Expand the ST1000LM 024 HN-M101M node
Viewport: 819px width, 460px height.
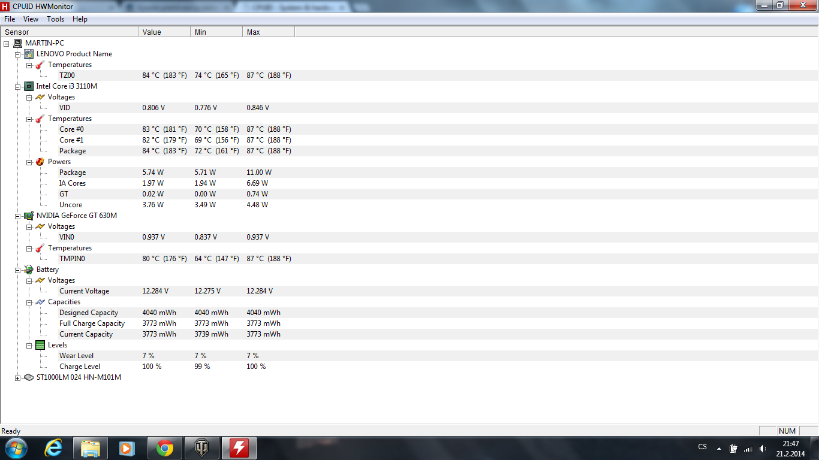(18, 377)
